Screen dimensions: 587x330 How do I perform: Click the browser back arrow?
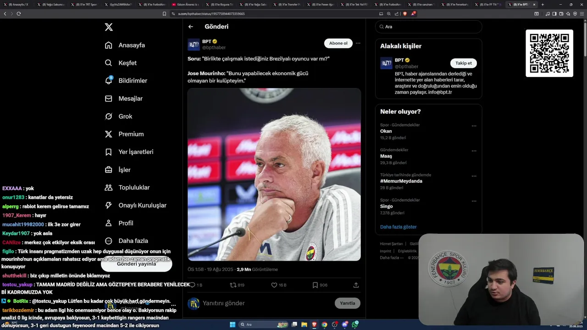pos(5,14)
